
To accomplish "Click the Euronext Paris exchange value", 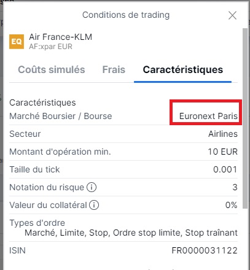I will [x=208, y=116].
